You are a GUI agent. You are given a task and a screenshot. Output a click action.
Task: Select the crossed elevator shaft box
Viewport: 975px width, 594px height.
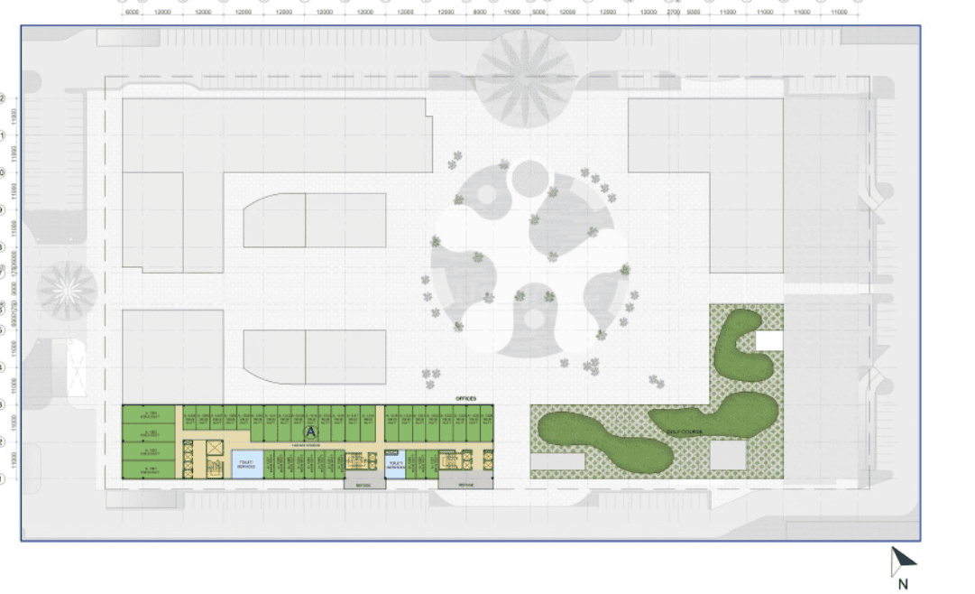pos(215,449)
